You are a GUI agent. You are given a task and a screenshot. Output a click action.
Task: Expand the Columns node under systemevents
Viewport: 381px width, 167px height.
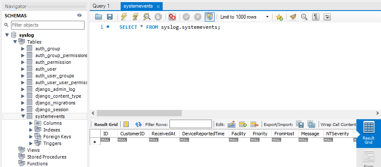point(31,123)
